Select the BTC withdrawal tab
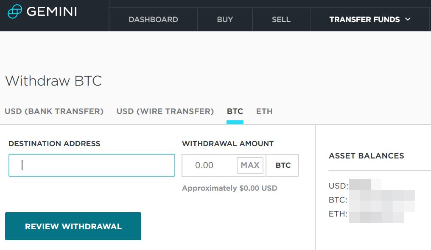The width and height of the screenshot is (431, 250). click(235, 111)
